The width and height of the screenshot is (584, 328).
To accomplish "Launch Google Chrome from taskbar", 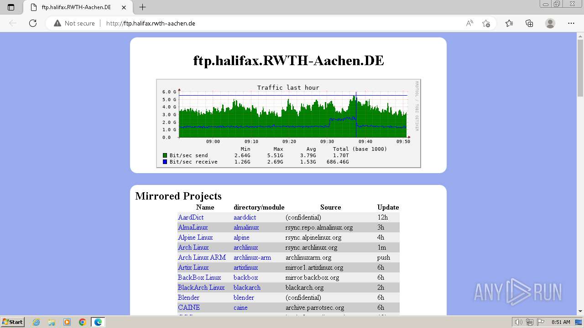I will (x=83, y=322).
